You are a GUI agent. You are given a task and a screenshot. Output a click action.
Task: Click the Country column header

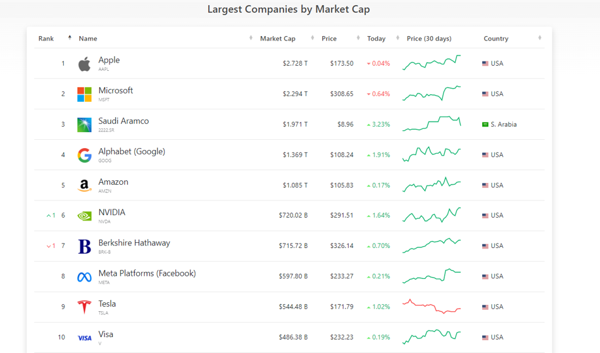pos(496,39)
